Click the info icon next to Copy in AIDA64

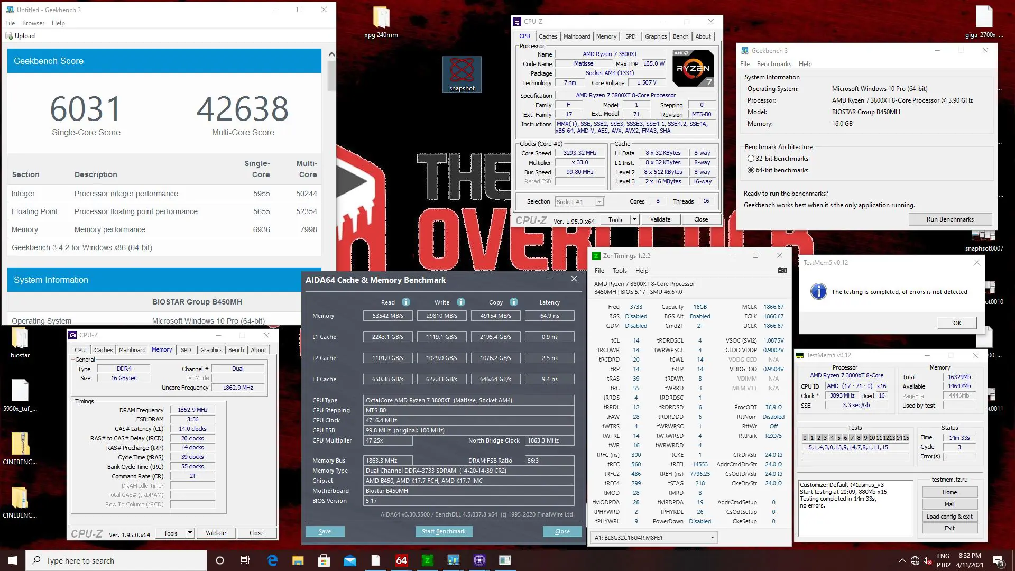pos(514,302)
